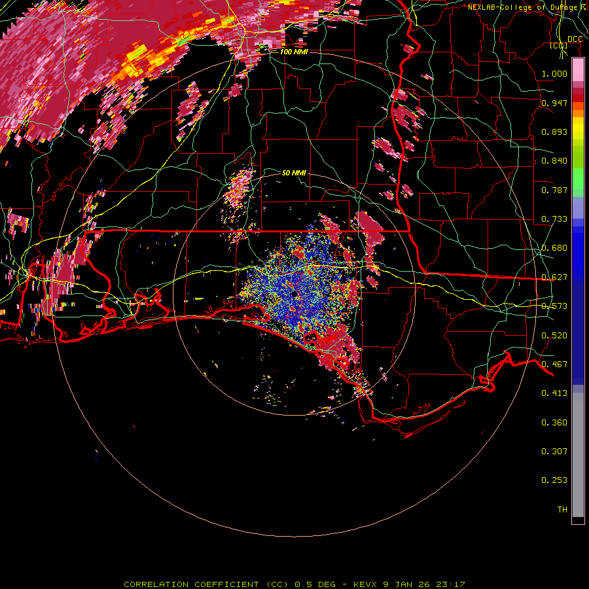
Task: Select the 0.787 value on the color scale
Action: [554, 190]
